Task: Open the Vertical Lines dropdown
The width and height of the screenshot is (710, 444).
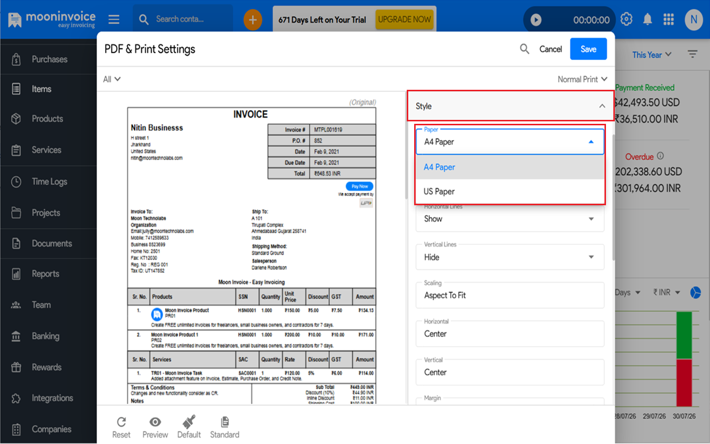Action: click(x=510, y=257)
